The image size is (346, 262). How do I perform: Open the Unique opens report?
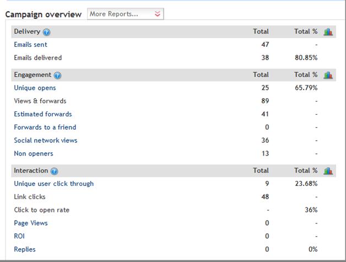tap(35, 88)
